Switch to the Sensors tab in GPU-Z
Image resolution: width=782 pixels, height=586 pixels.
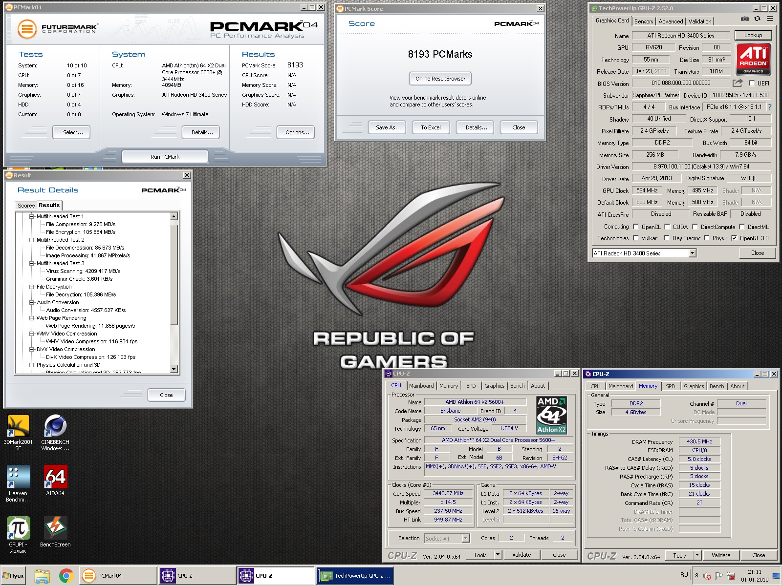click(644, 21)
